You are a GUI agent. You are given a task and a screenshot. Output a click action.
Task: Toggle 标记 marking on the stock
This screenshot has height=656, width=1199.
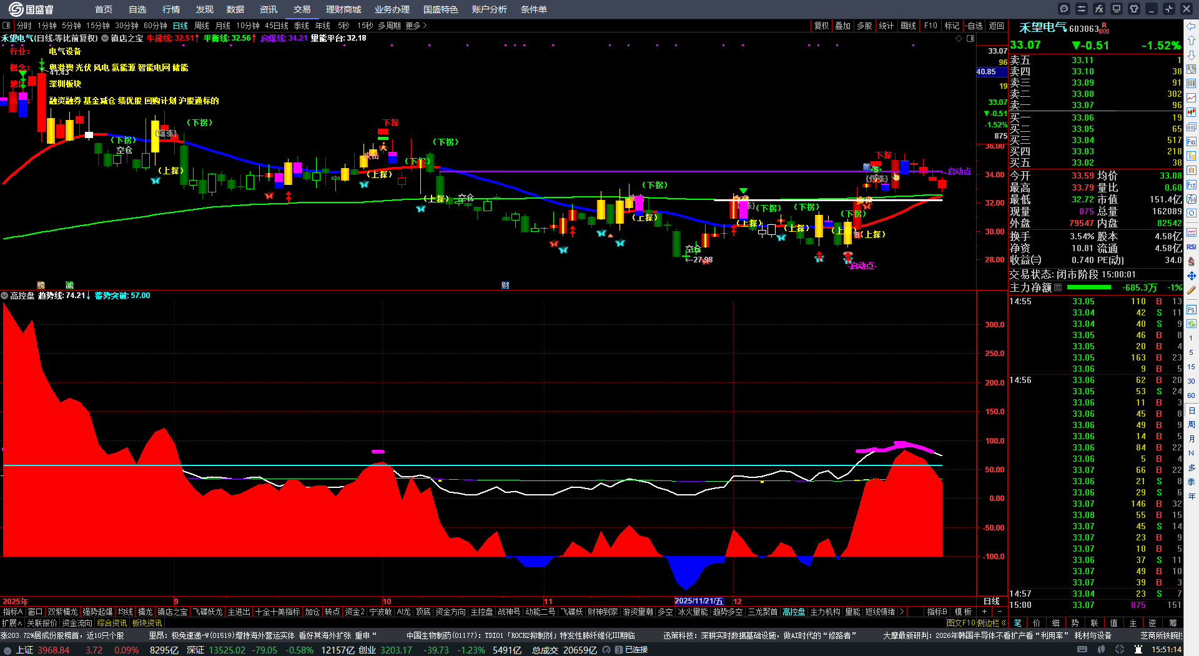[x=952, y=26]
